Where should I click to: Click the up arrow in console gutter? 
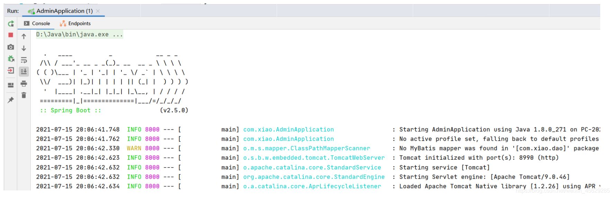tap(24, 36)
